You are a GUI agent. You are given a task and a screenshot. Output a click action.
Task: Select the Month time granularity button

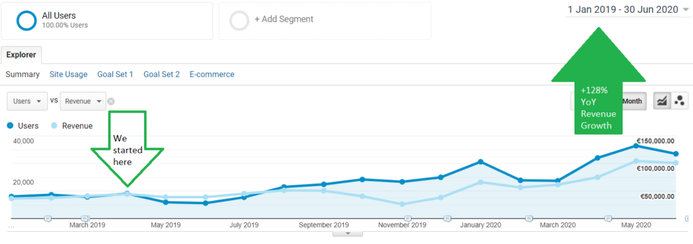pos(634,101)
